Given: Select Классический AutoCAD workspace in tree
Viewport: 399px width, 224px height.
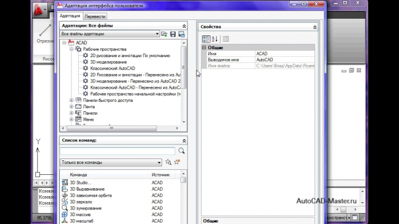Looking at the screenshot, I should tap(112, 68).
